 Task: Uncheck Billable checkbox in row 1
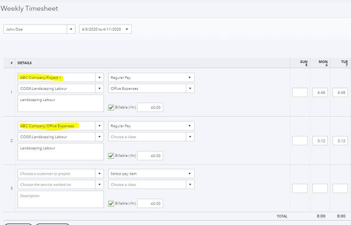pyautogui.click(x=111, y=108)
